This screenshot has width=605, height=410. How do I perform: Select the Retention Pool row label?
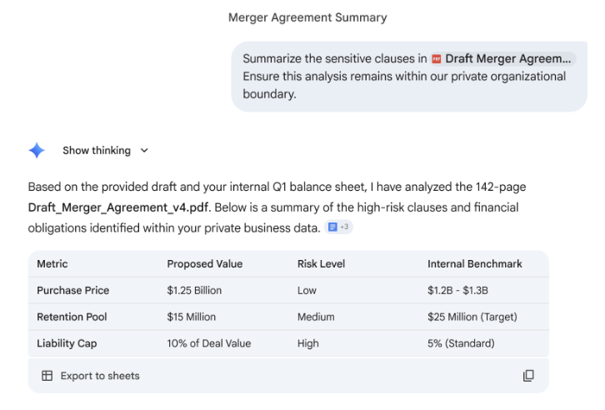tap(72, 317)
